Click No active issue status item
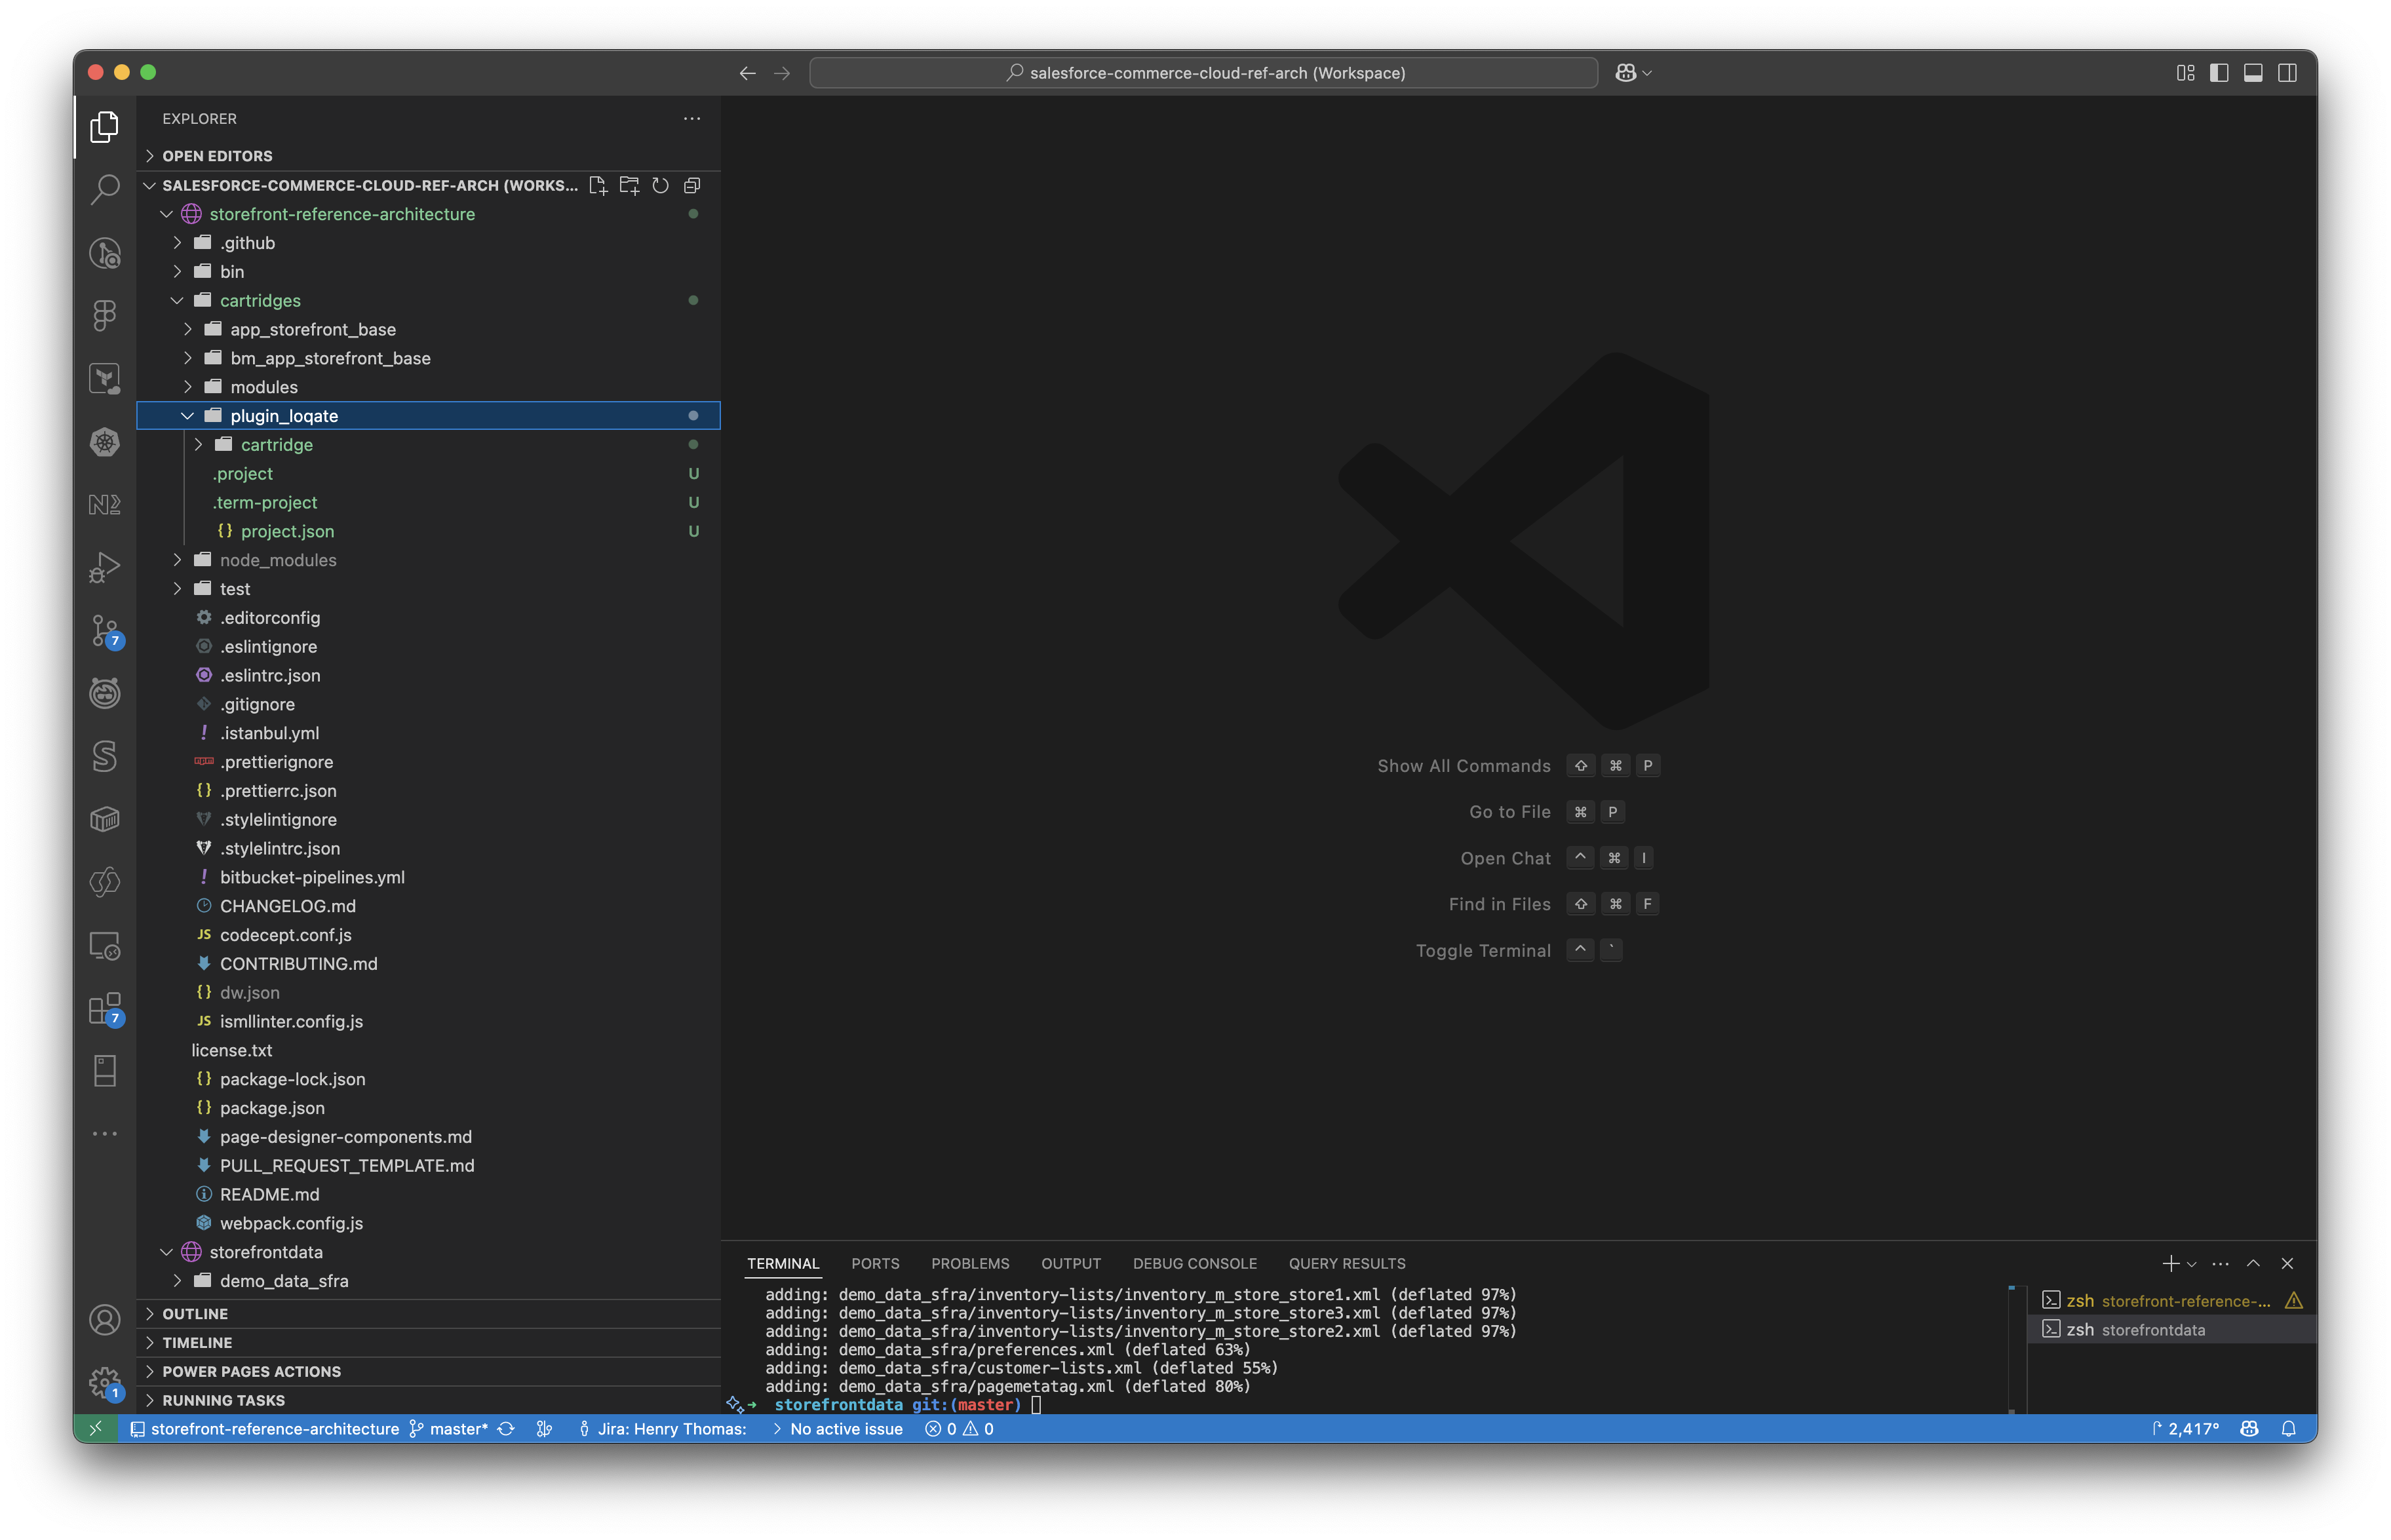Screen dimensions: 2391x1540 [x=837, y=1429]
